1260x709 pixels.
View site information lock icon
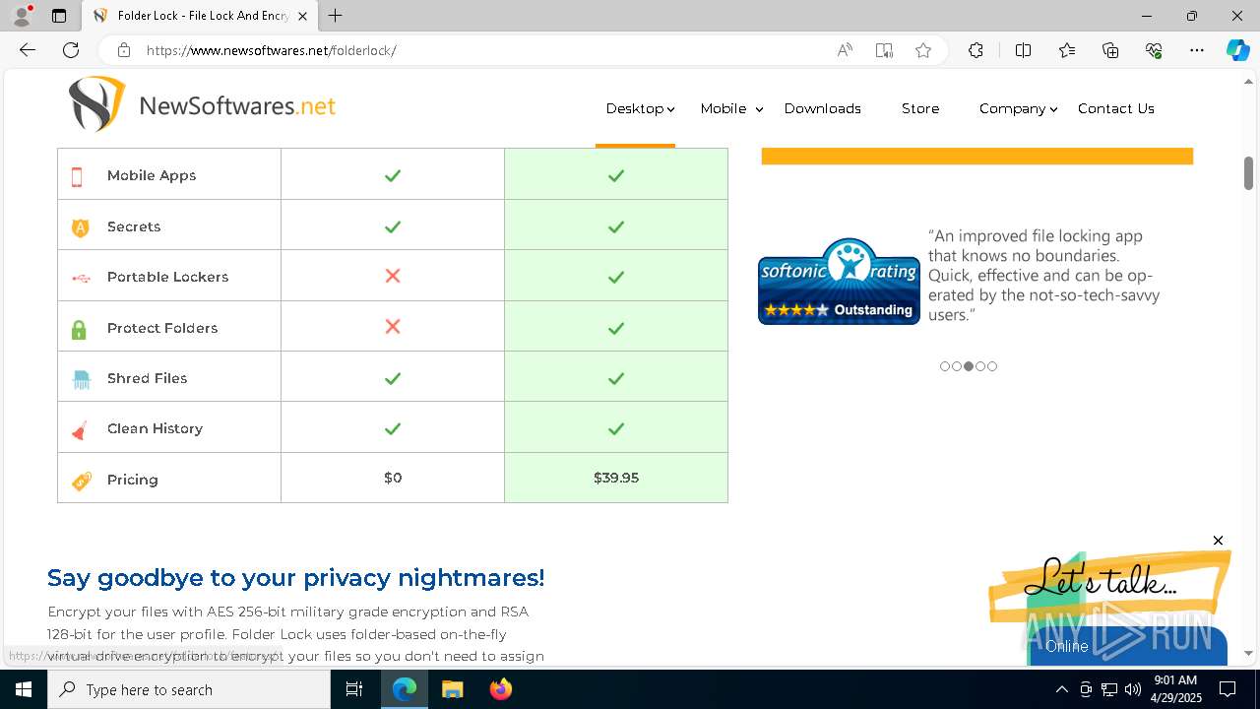click(123, 50)
